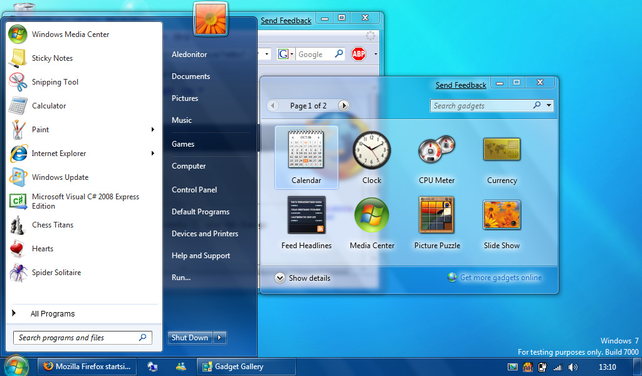642x376 pixels.
Task: Go to the previous gadget page
Action: pyautogui.click(x=273, y=105)
